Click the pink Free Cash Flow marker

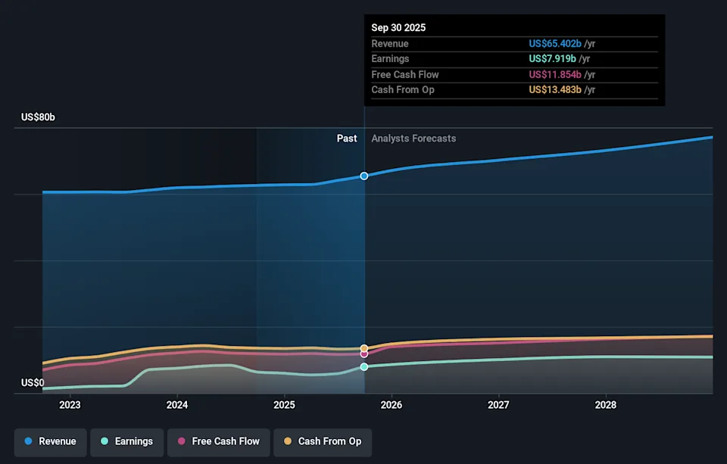click(364, 353)
